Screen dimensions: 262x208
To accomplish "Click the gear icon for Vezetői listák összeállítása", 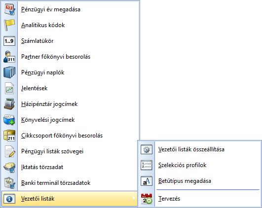I will click(147, 149).
